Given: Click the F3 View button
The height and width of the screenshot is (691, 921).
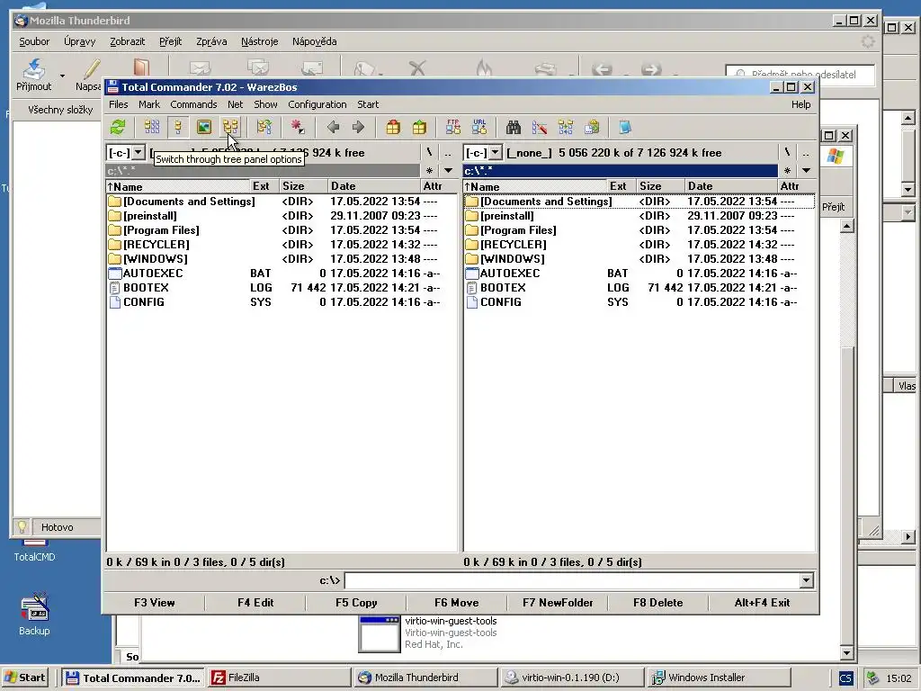Looking at the screenshot, I should (x=155, y=602).
